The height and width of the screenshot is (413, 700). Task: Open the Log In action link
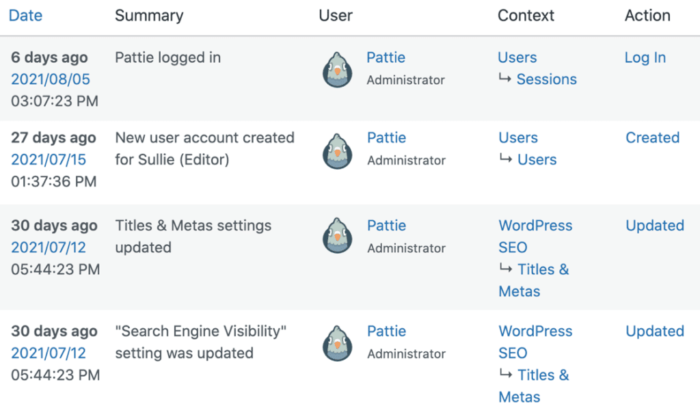pyautogui.click(x=645, y=57)
